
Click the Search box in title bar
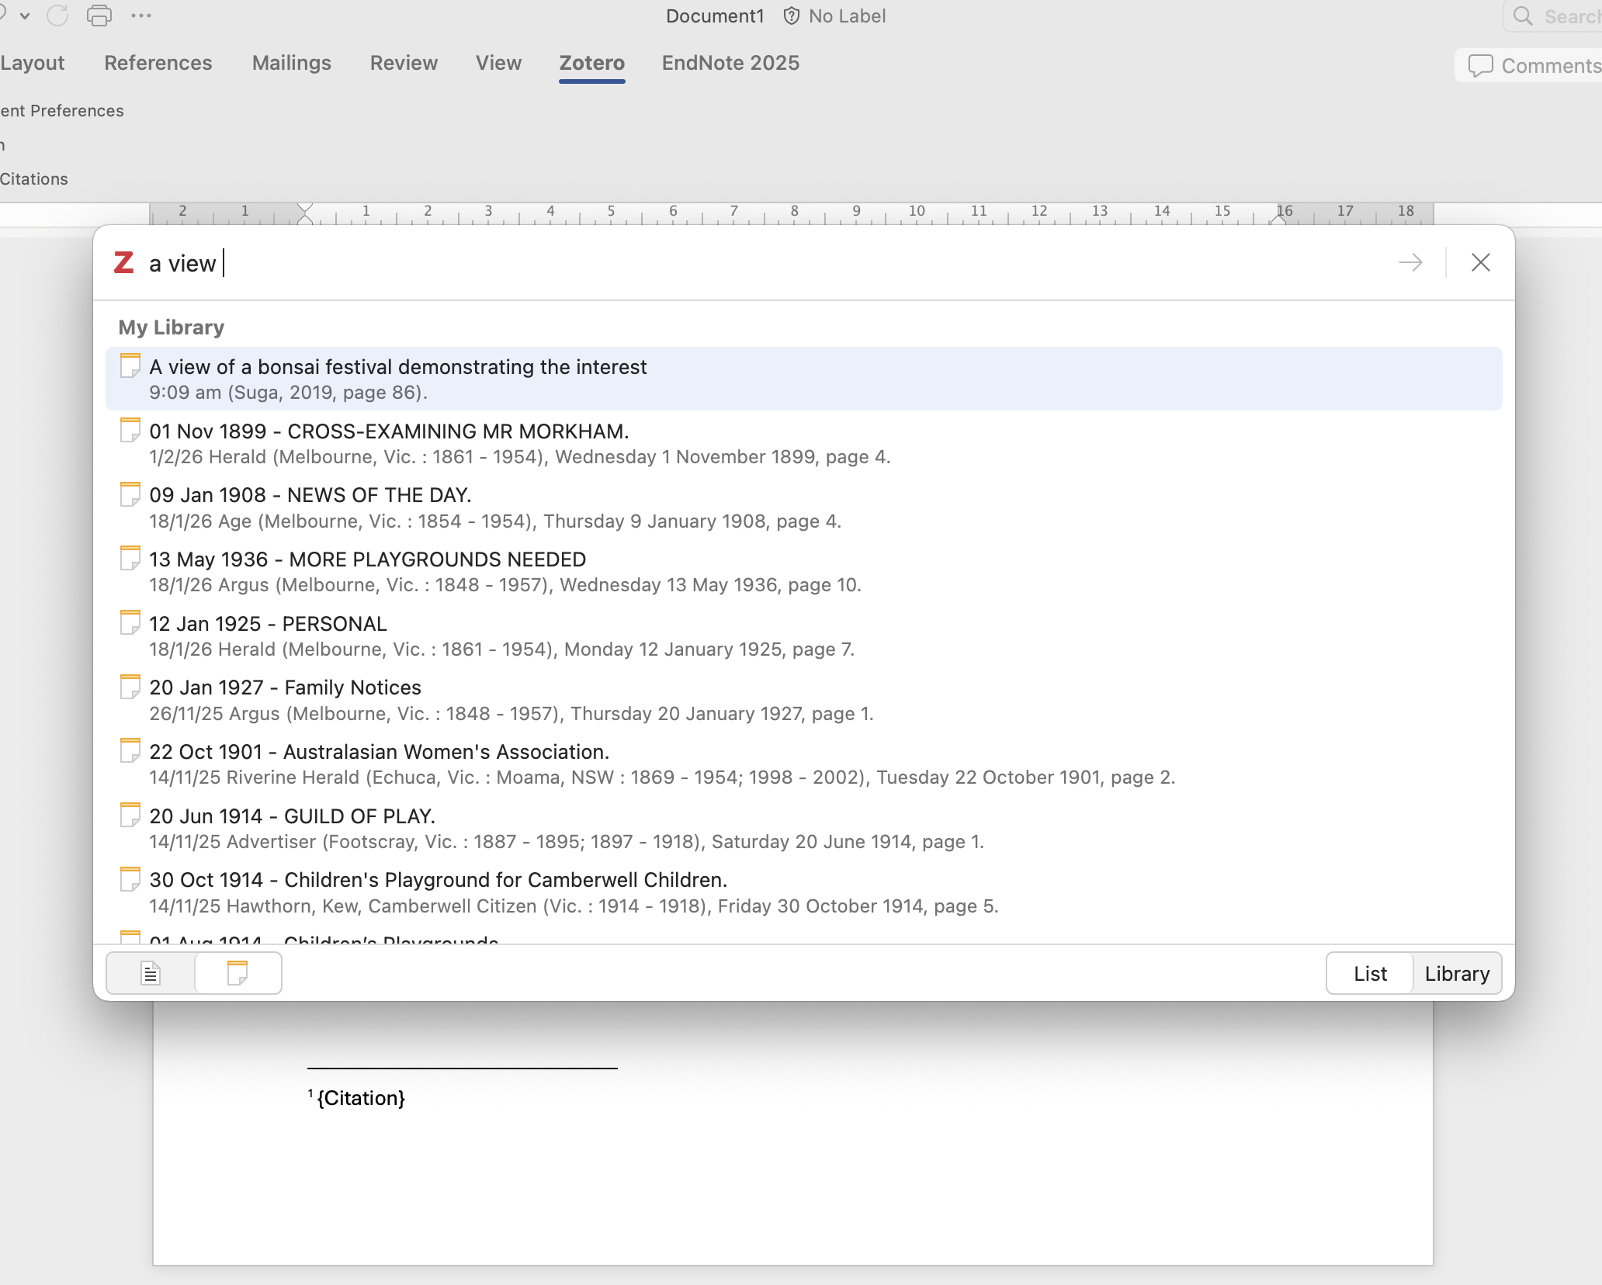1553,16
